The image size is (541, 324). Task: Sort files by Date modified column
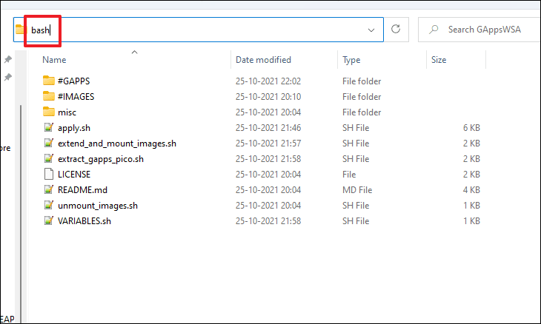tap(263, 60)
